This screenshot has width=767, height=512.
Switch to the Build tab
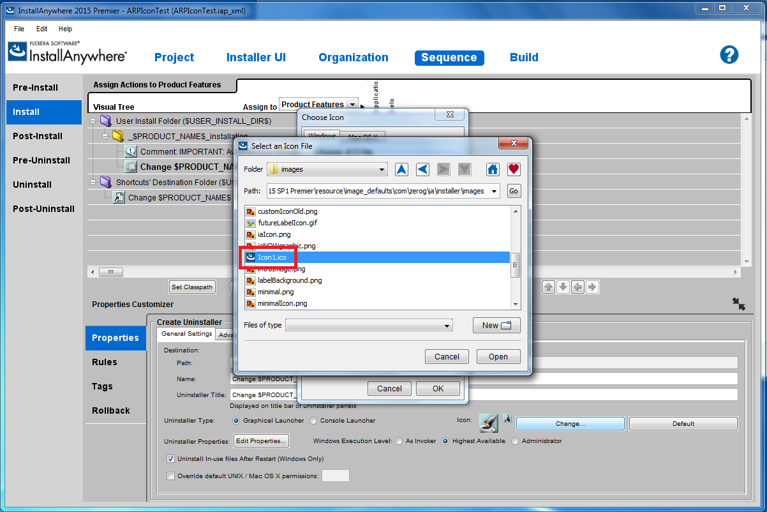524,57
